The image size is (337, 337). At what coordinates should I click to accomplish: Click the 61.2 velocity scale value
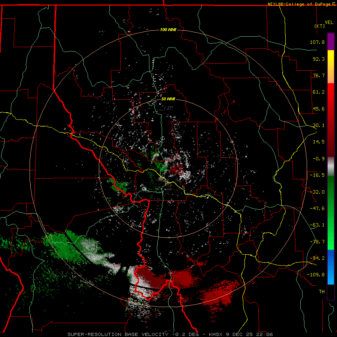click(319, 92)
